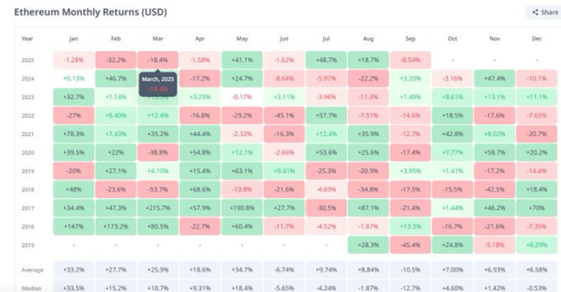The image size is (561, 292).
Task: Select the Jan column header
Action: 73,39
